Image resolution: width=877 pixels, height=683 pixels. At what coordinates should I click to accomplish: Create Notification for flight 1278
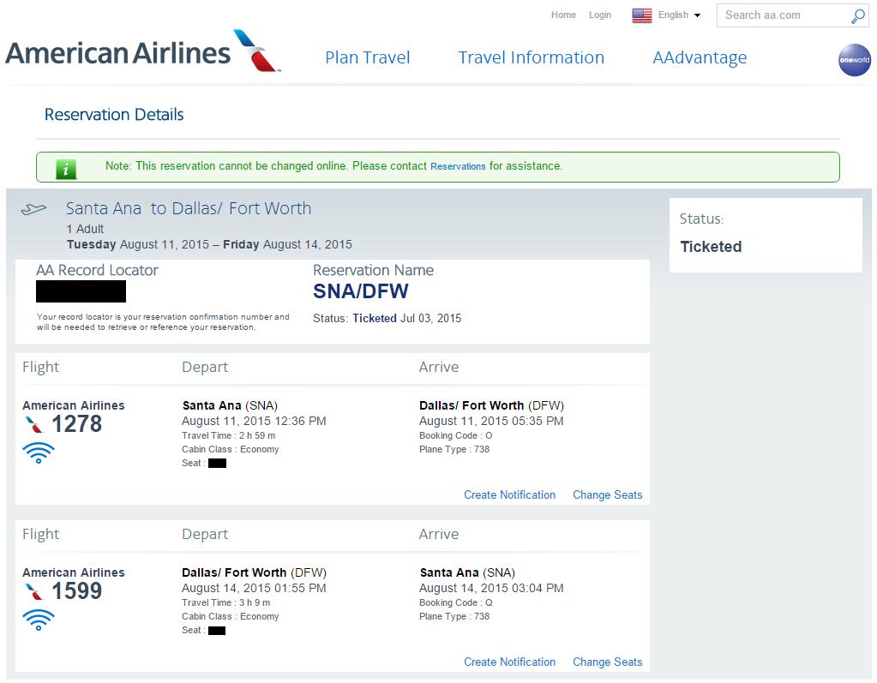509,494
